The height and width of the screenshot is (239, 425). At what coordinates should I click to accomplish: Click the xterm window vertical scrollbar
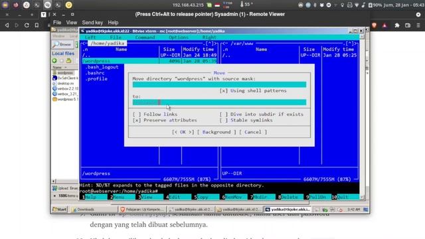pos(363,117)
